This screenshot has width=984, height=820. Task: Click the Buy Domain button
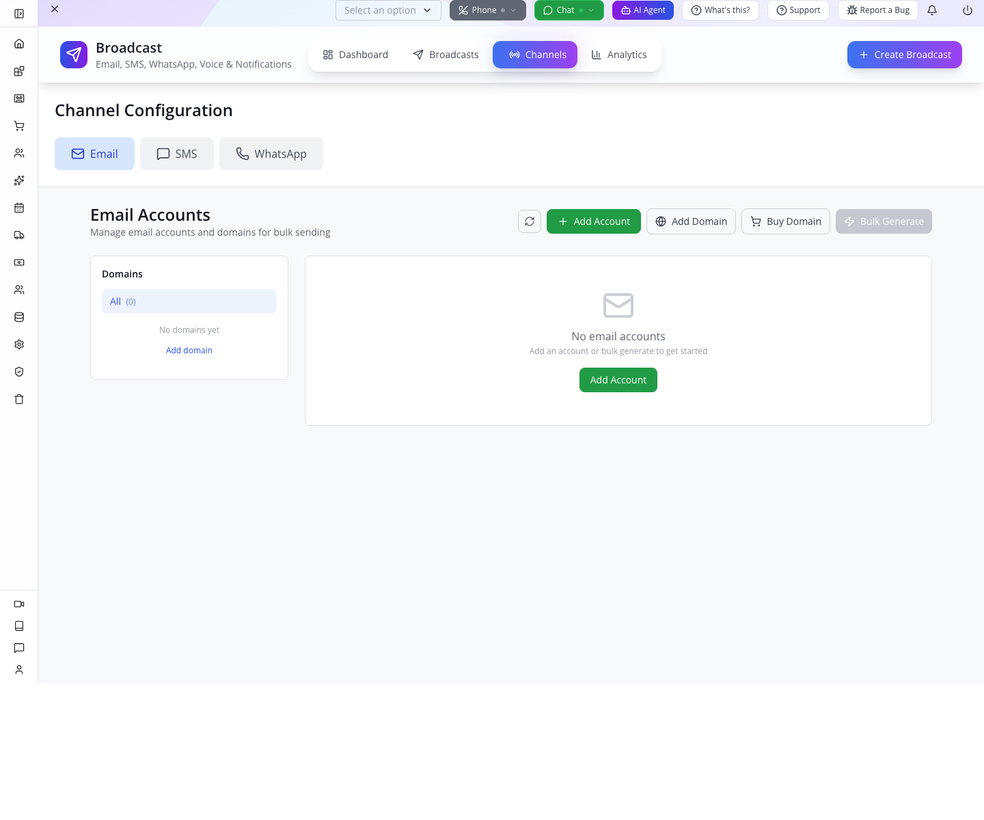pyautogui.click(x=786, y=221)
